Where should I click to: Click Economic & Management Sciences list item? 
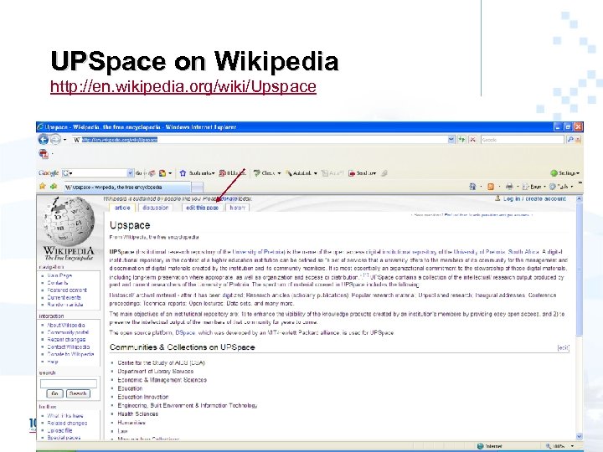coord(162,380)
